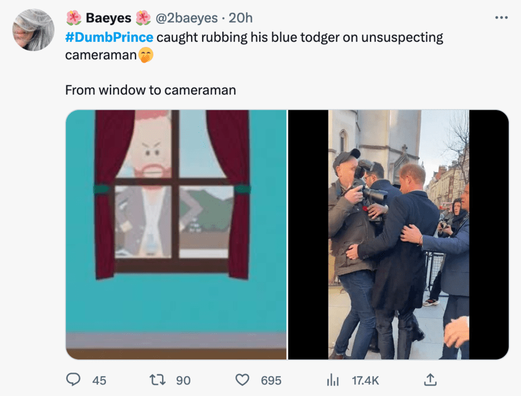Click the 90 retweets count
The height and width of the screenshot is (396, 521).
point(183,380)
